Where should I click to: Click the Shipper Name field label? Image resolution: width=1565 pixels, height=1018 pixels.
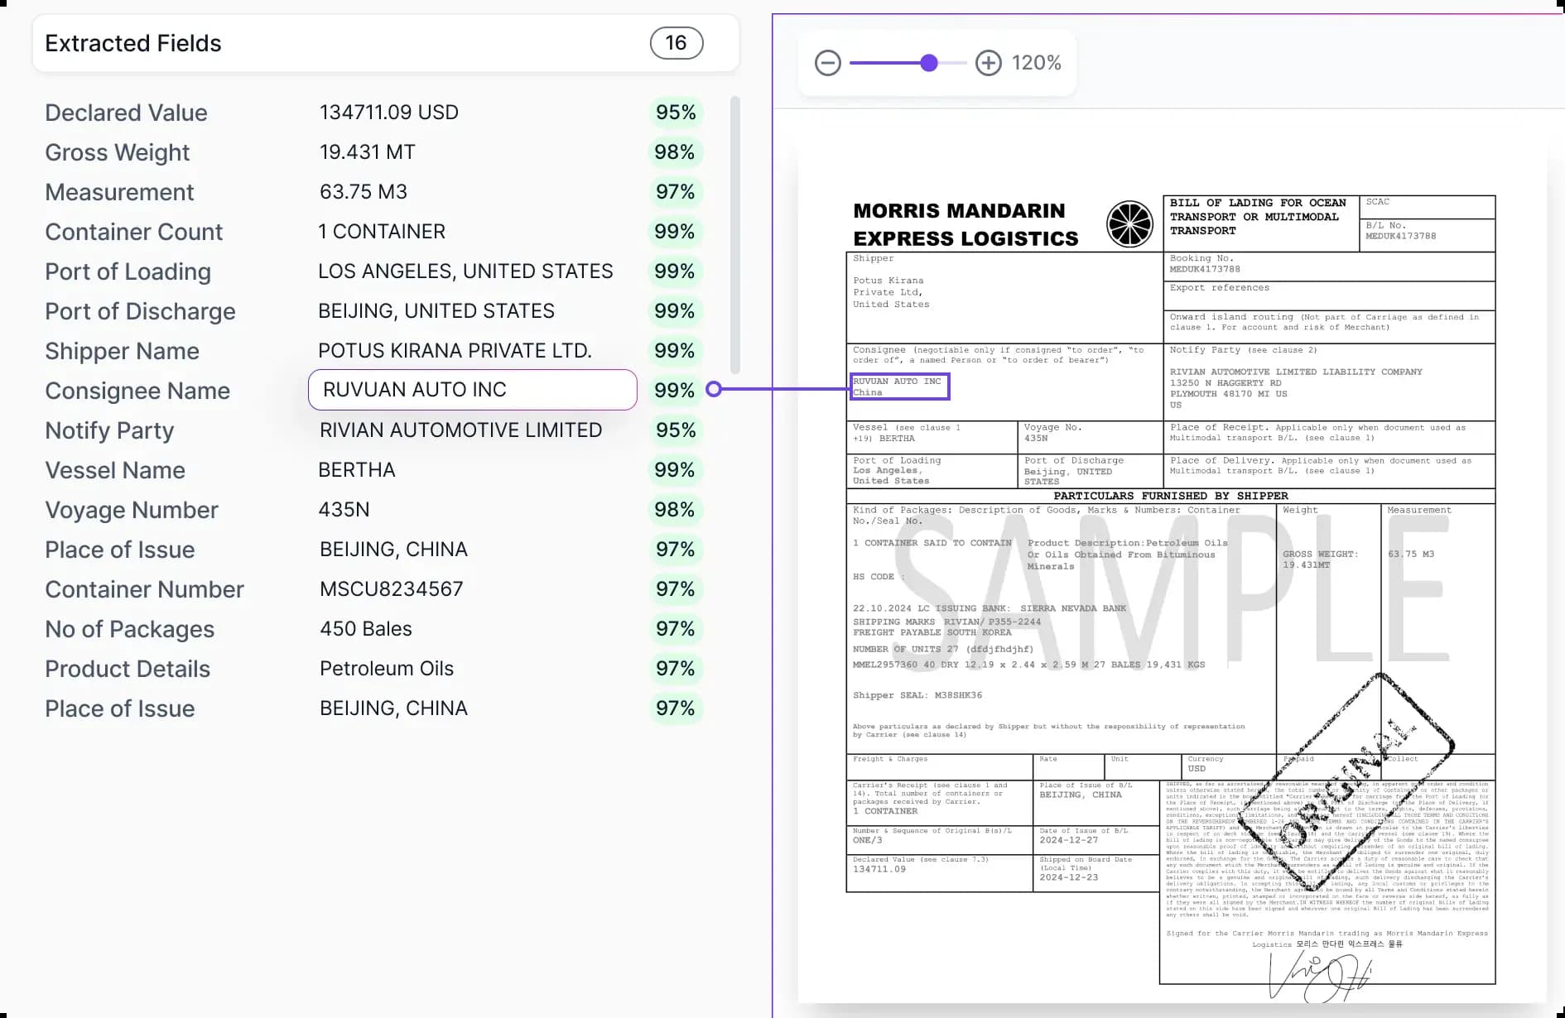tap(122, 351)
